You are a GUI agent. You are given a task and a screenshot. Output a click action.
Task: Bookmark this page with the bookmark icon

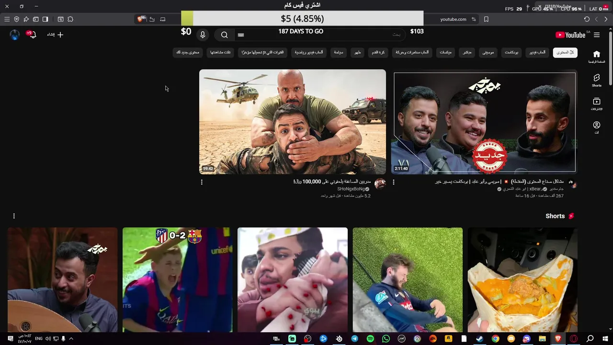click(x=486, y=19)
